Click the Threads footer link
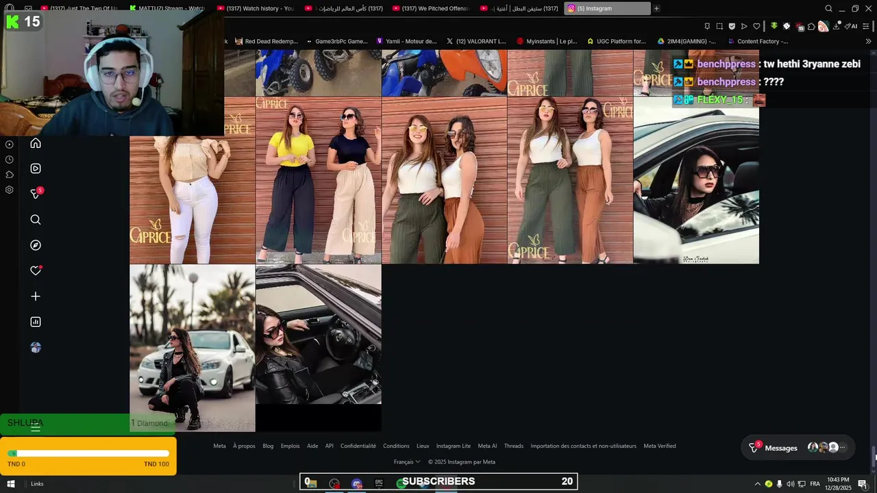The image size is (877, 493). tap(514, 446)
